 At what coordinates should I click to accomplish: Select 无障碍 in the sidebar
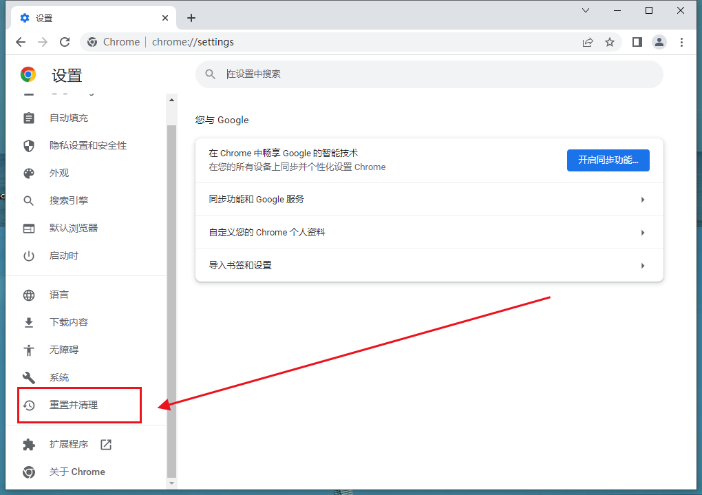coord(85,350)
